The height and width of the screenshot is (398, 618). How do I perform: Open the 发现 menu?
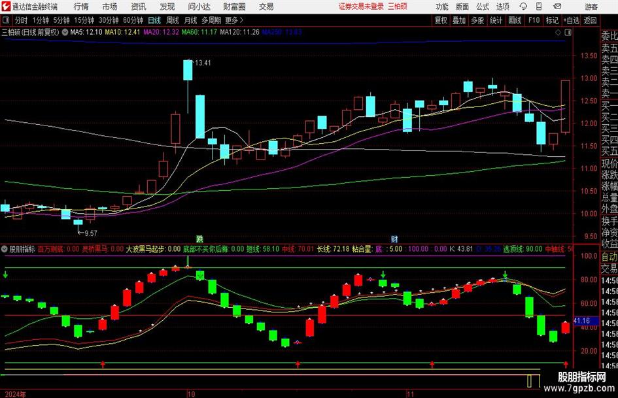(167, 7)
